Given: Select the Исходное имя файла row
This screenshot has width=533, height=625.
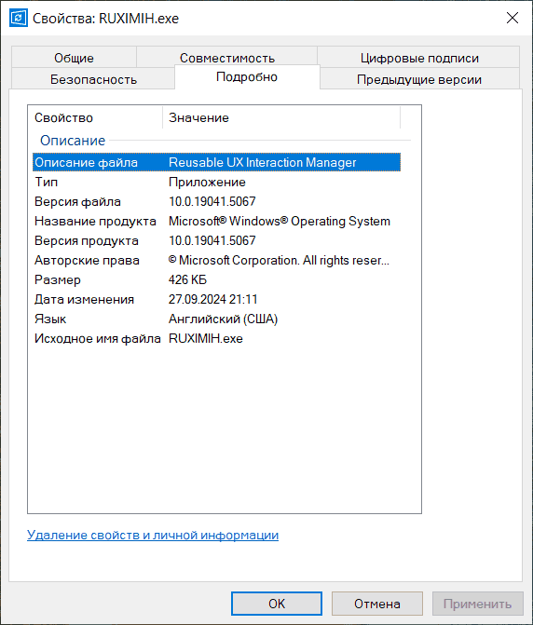Looking at the screenshot, I should click(216, 338).
